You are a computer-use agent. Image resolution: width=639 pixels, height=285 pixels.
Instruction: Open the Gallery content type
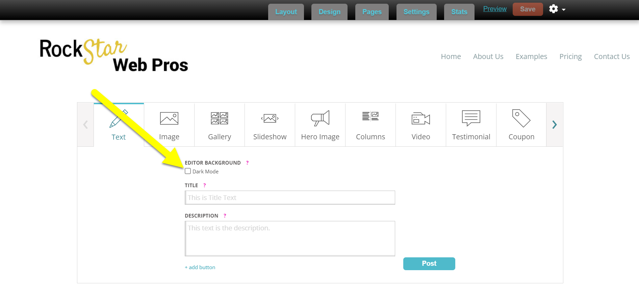tap(220, 125)
